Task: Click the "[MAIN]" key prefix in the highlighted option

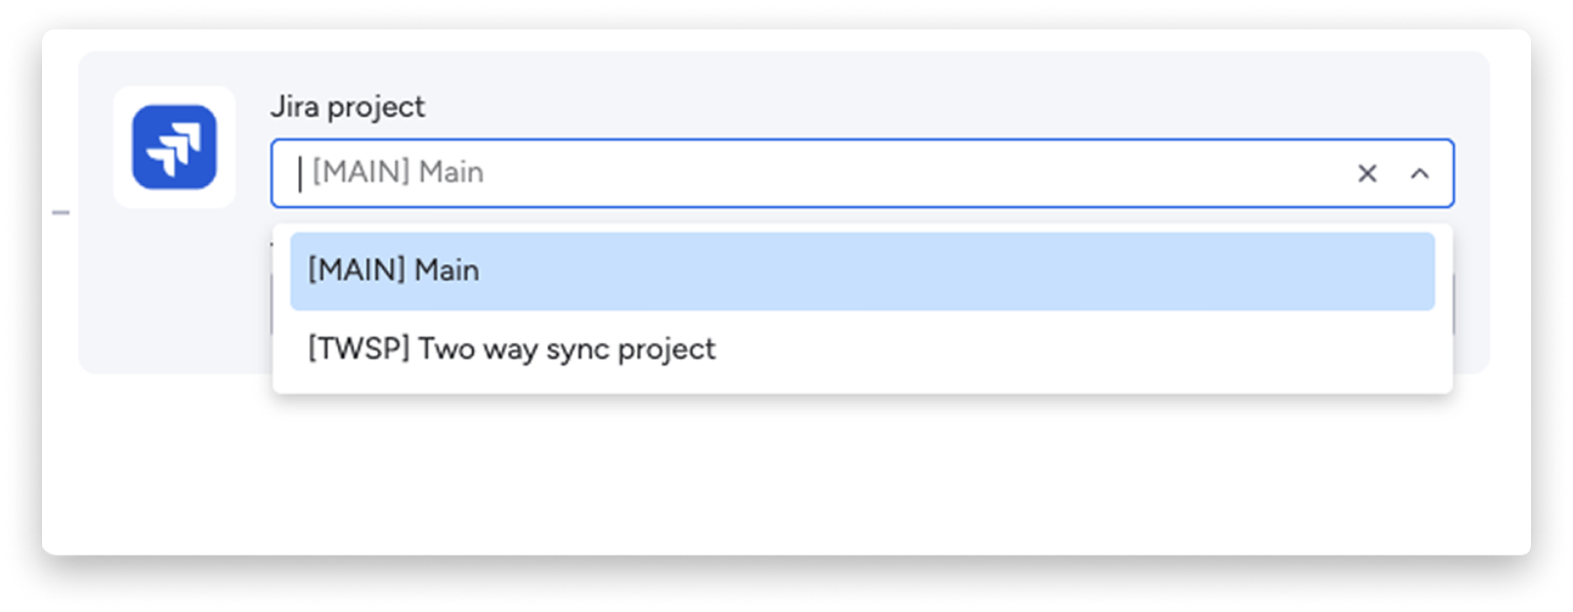Action: [358, 271]
